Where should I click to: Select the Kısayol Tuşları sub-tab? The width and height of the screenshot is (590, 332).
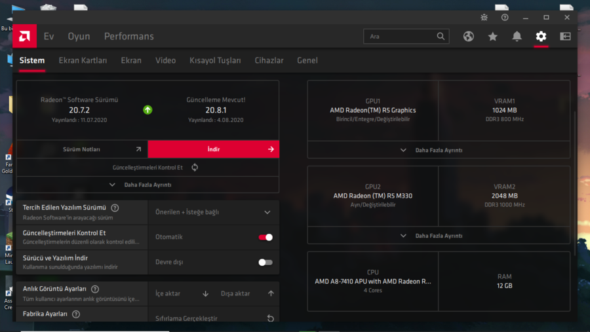pyautogui.click(x=215, y=60)
